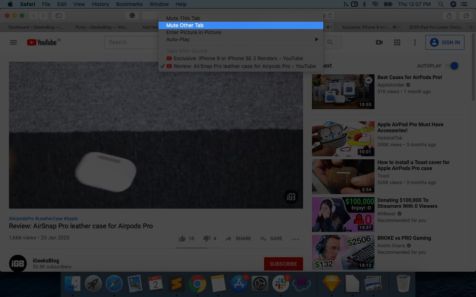Focus the YouTube Search field

(x=131, y=42)
